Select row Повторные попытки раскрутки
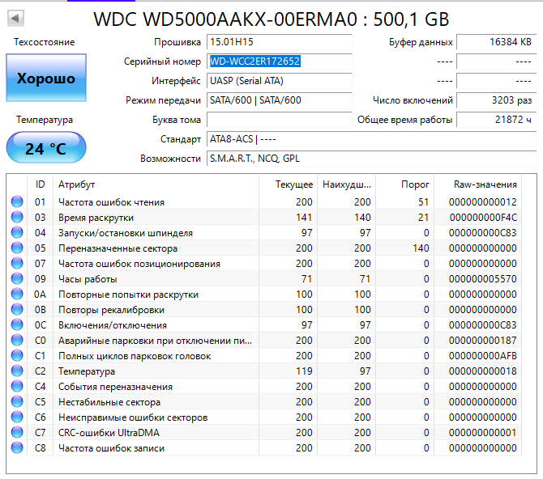 265,294
